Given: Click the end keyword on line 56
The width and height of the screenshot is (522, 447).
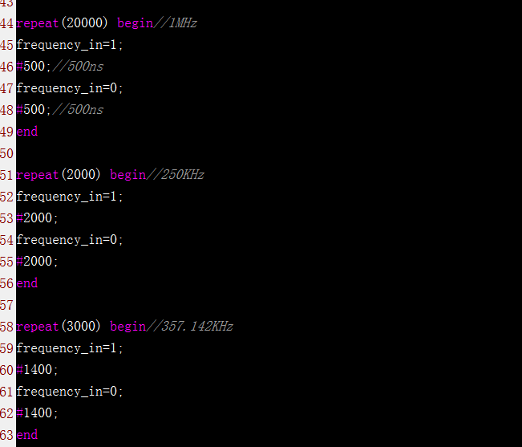Looking at the screenshot, I should (x=27, y=283).
